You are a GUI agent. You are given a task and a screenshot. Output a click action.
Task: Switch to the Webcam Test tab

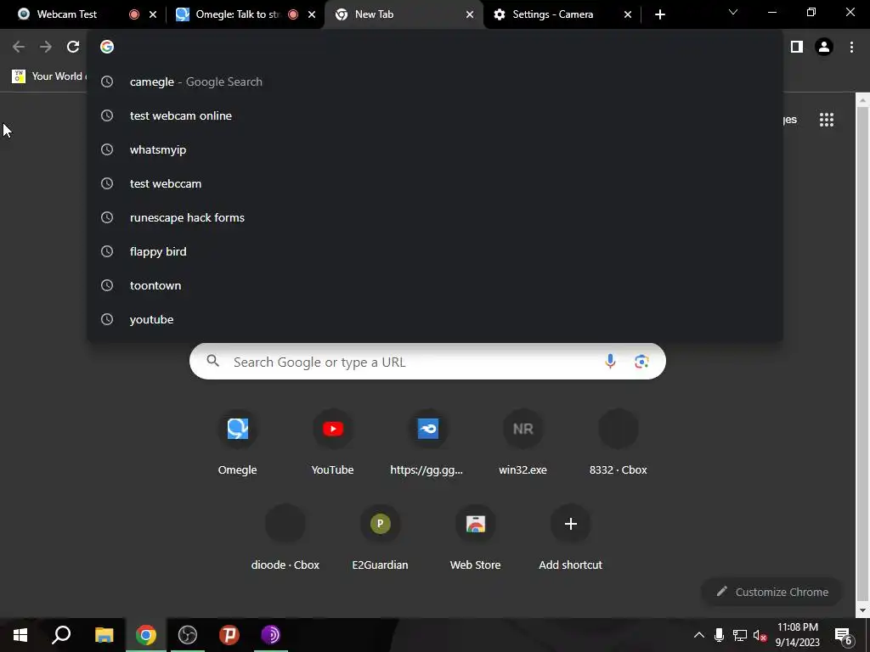tap(67, 14)
